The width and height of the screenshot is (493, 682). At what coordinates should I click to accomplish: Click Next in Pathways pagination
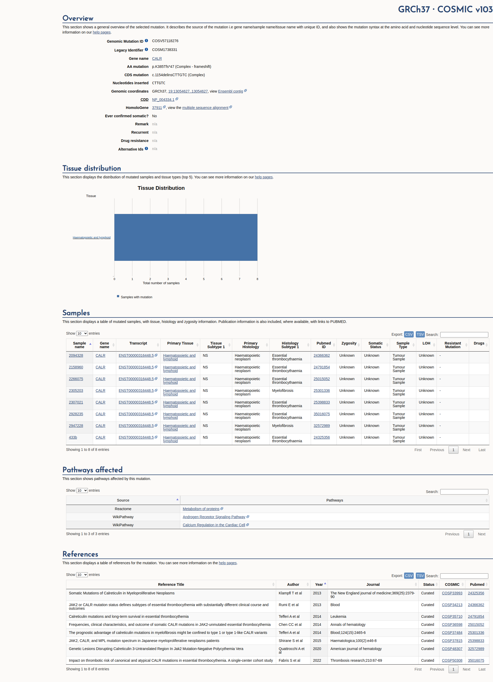pos(482,534)
